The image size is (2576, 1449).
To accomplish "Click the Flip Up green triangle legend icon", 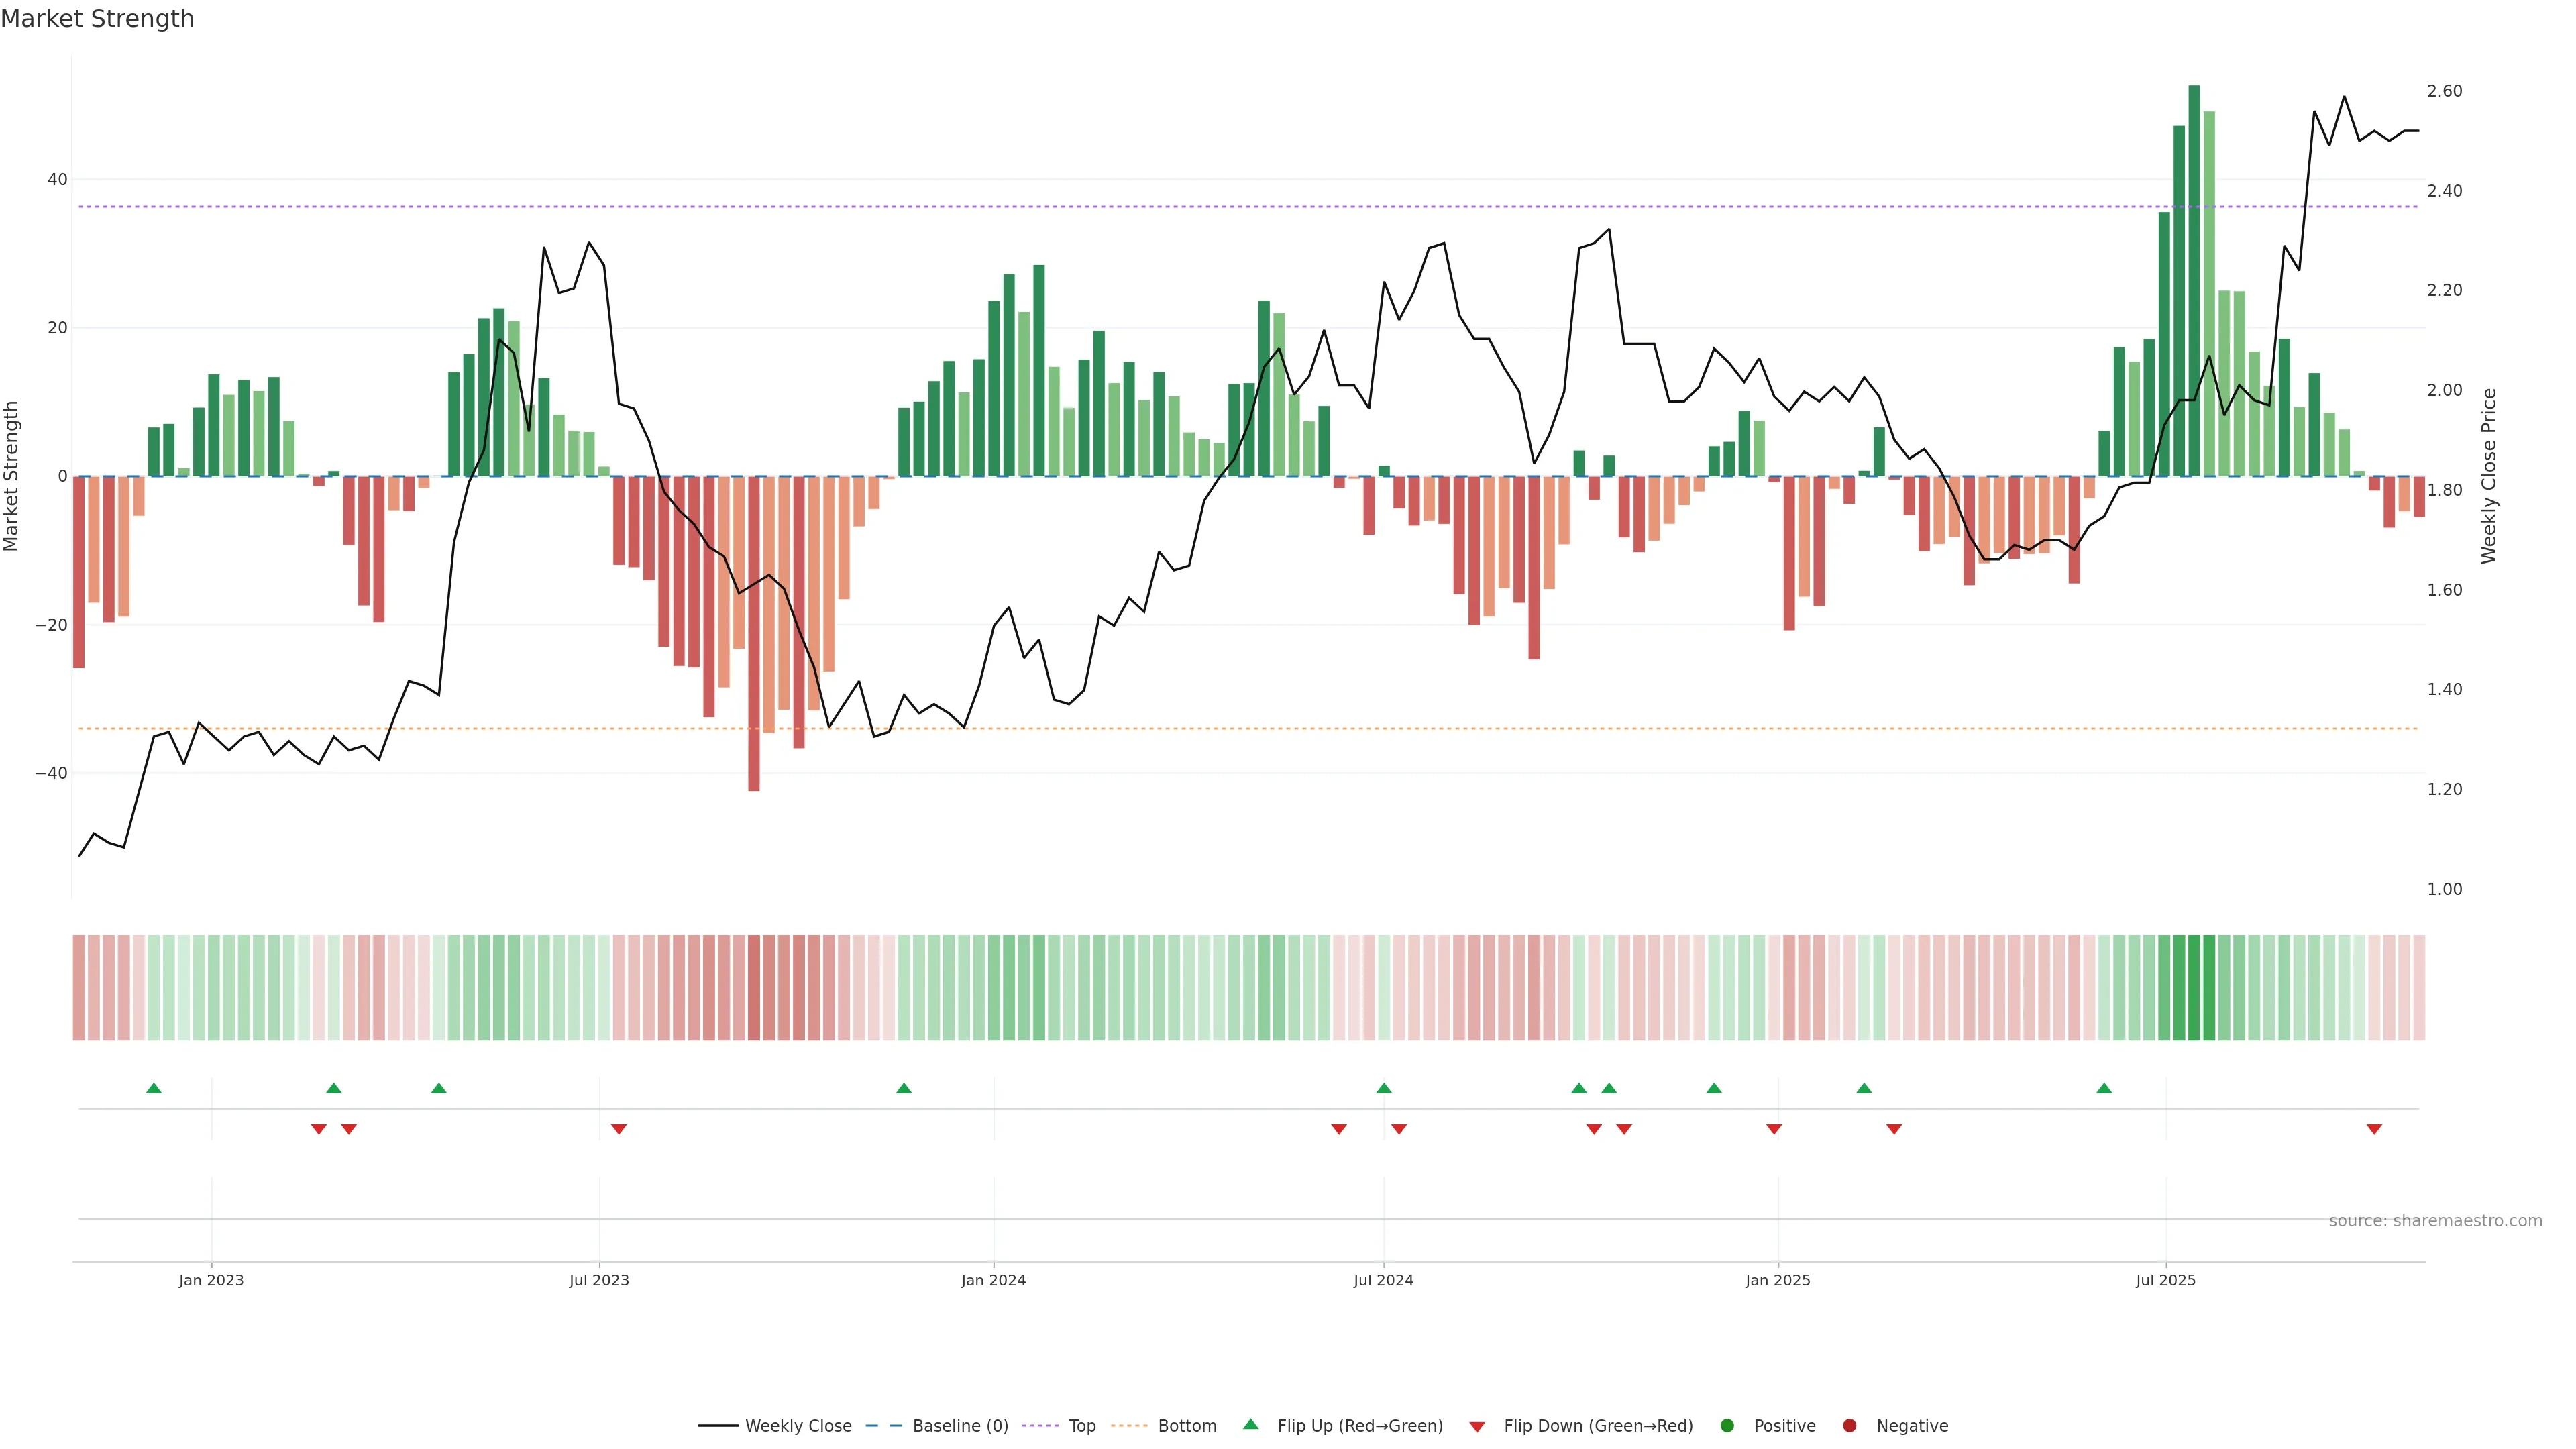I will point(1250,1425).
